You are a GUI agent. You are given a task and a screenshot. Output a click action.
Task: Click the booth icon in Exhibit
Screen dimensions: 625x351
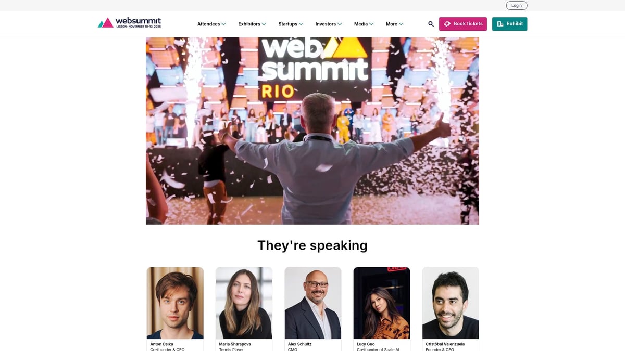coord(501,24)
